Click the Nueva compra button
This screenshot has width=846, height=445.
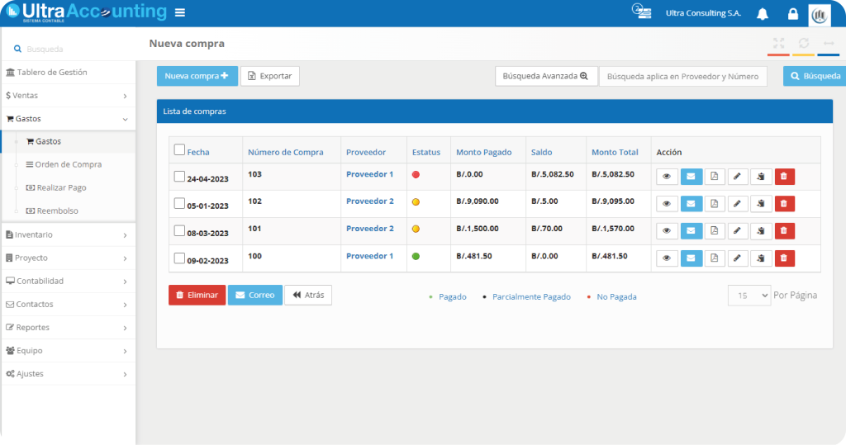(197, 76)
